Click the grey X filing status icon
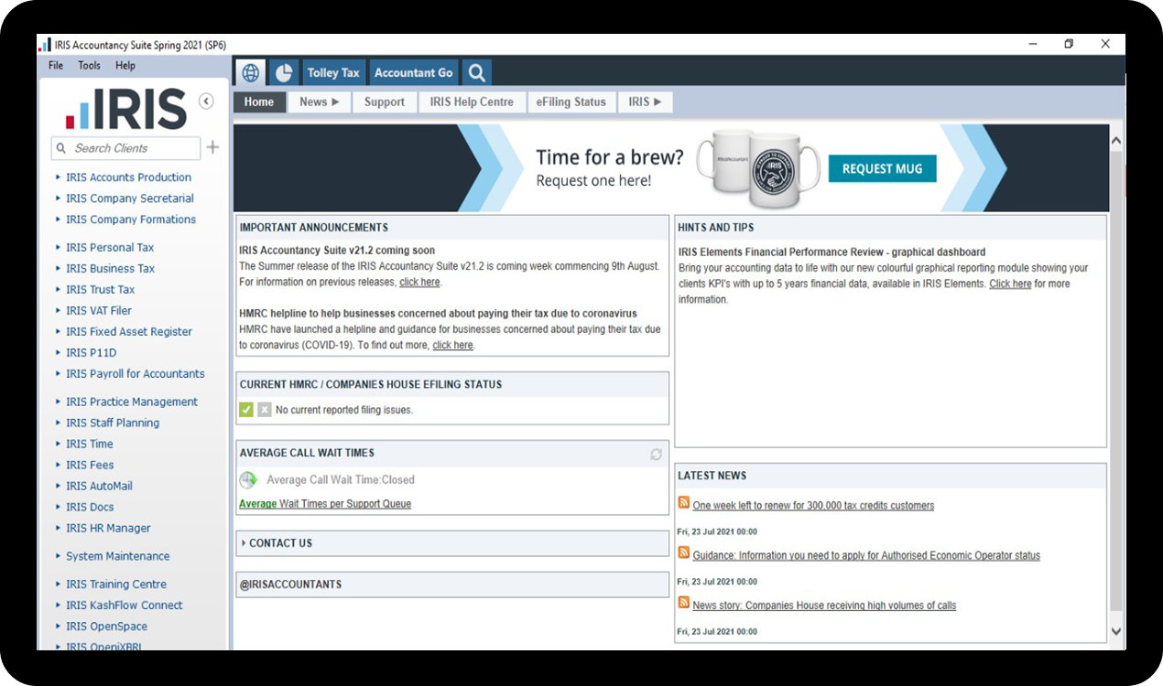This screenshot has width=1163, height=686. (x=264, y=410)
